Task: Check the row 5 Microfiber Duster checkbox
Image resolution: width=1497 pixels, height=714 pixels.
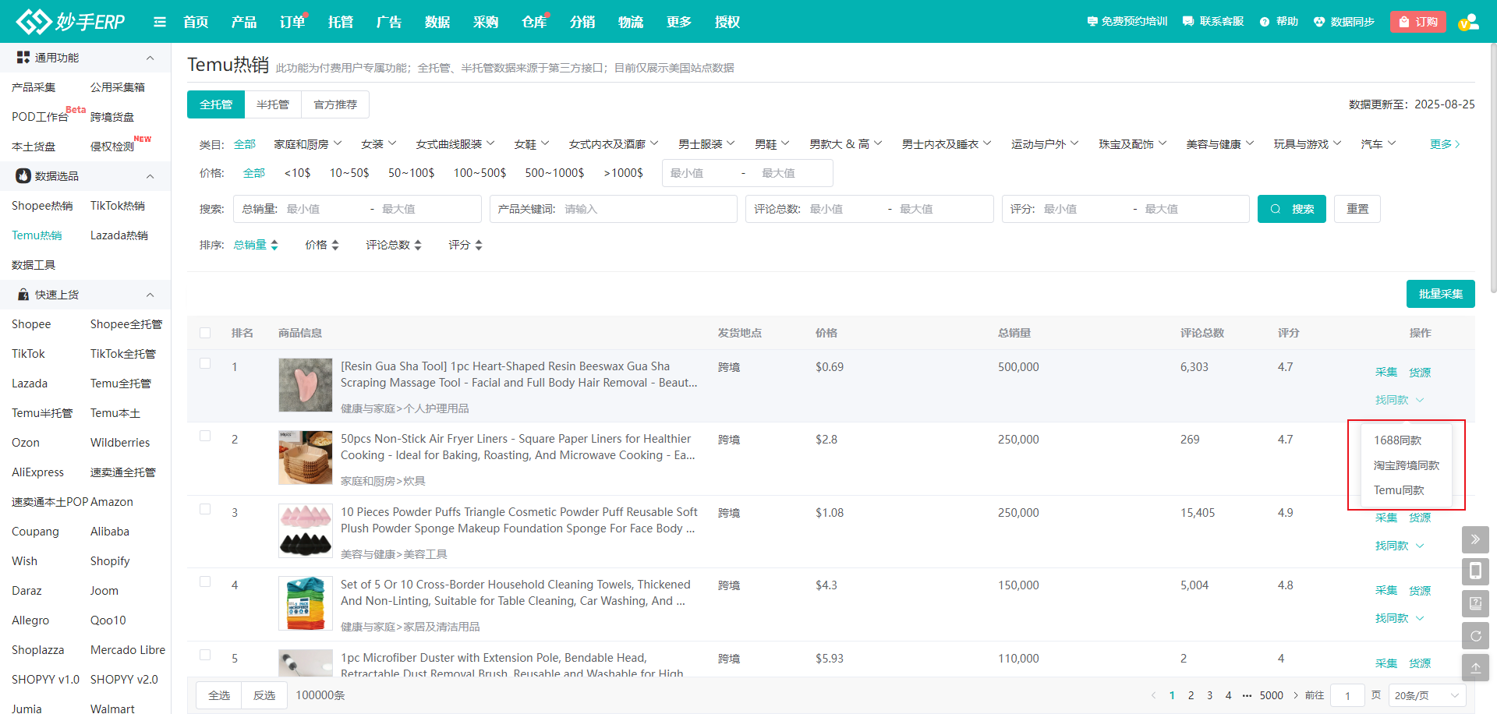Action: click(x=205, y=655)
